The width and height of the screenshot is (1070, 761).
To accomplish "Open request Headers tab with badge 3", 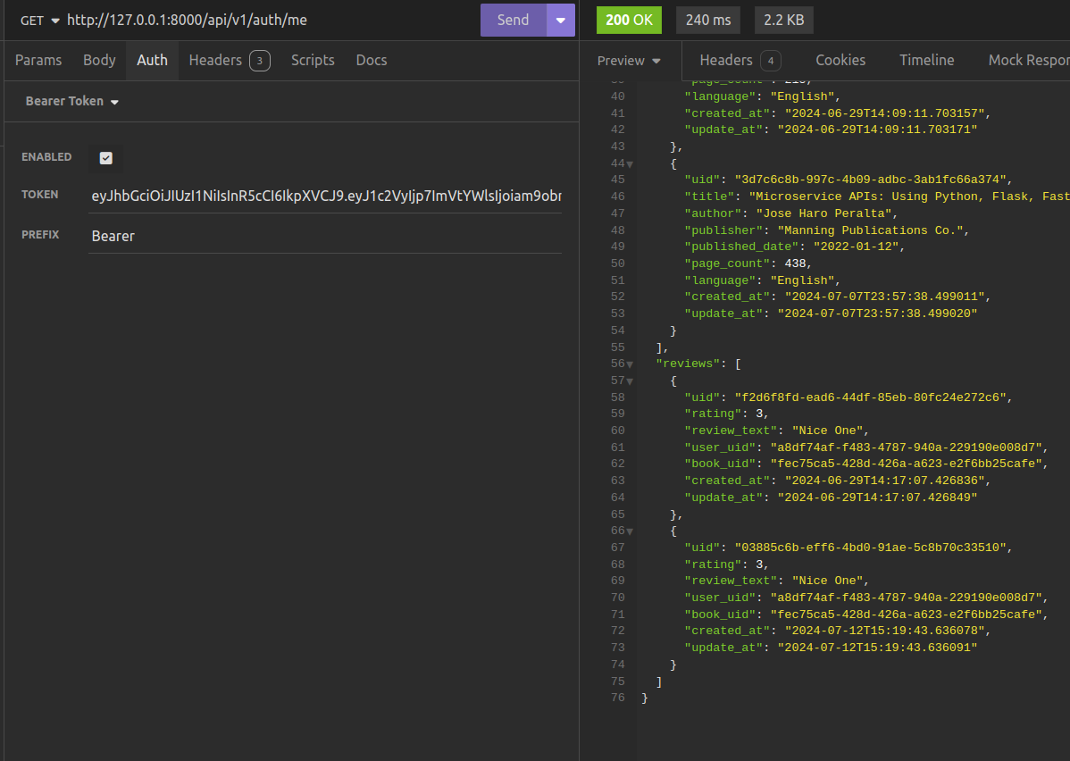I will click(229, 60).
